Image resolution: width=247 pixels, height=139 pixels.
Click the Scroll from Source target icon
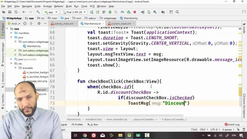tap(25, 24)
